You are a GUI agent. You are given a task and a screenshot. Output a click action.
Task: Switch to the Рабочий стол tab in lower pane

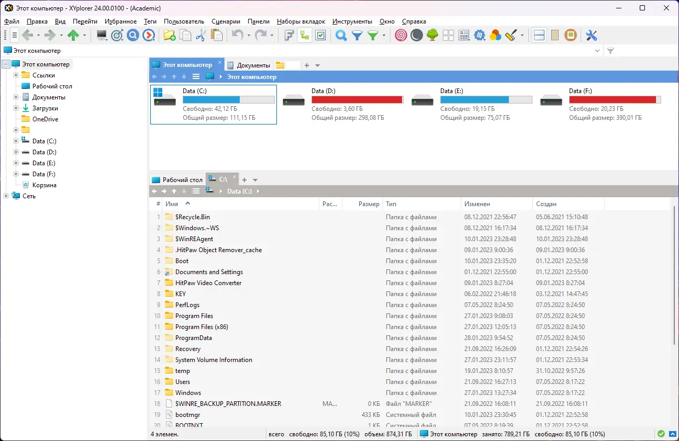(x=177, y=180)
